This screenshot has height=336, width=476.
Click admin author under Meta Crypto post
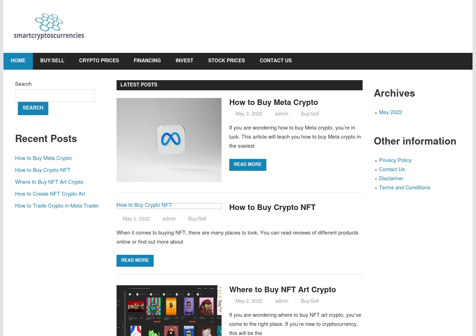click(x=282, y=114)
